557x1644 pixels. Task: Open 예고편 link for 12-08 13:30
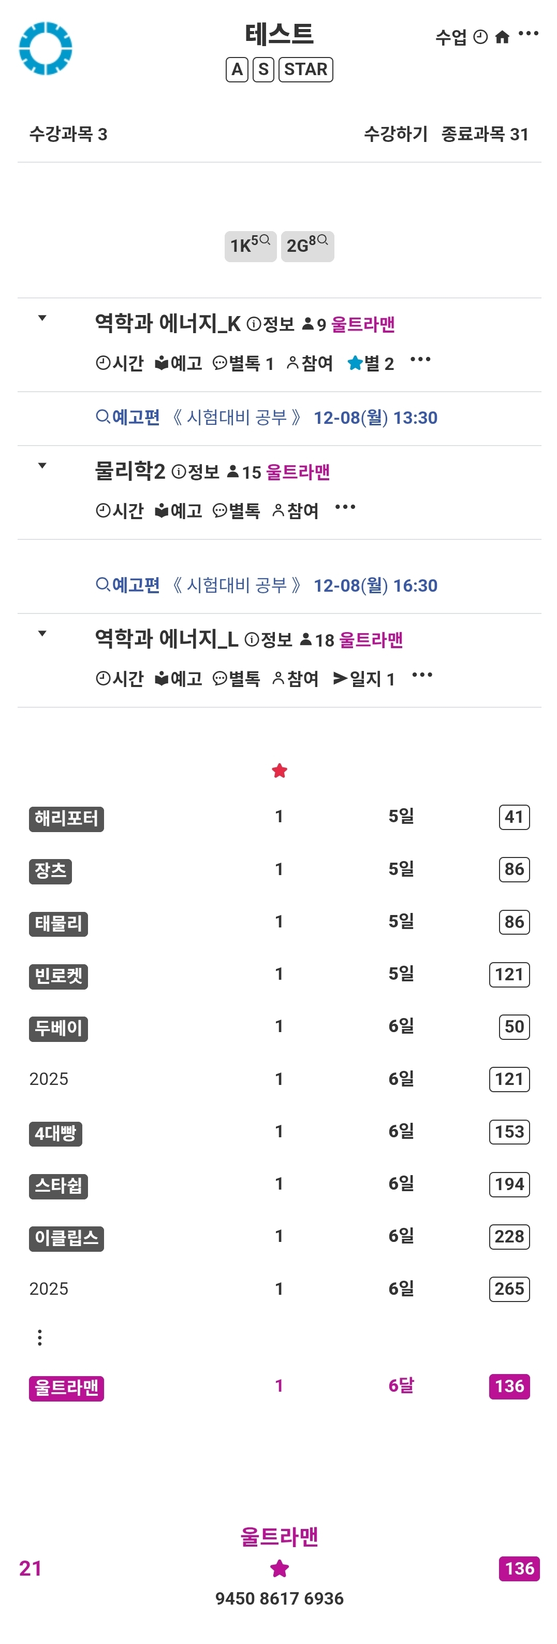(x=127, y=418)
